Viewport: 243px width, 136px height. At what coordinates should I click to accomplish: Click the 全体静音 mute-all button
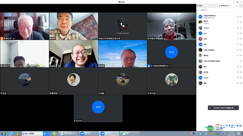(x=206, y=127)
